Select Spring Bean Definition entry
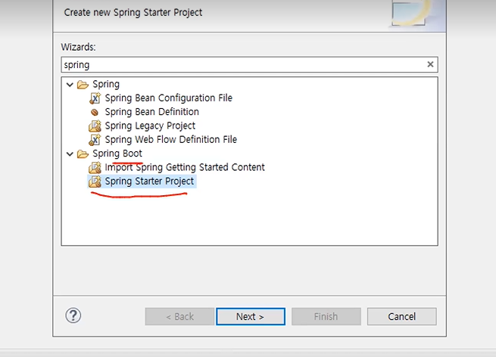 click(152, 112)
